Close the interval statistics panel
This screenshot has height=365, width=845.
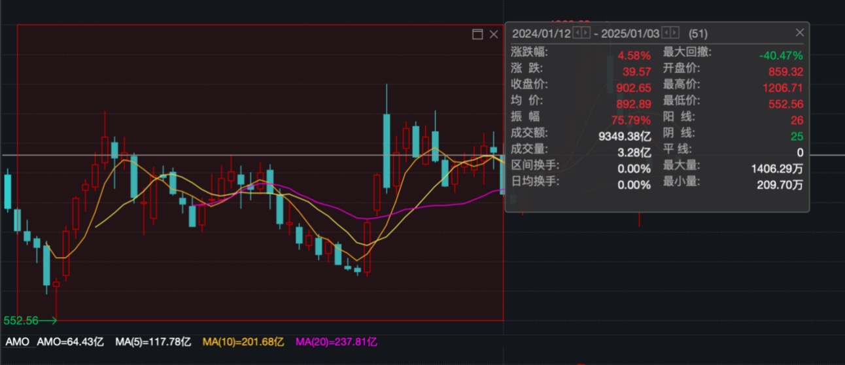pyautogui.click(x=799, y=32)
